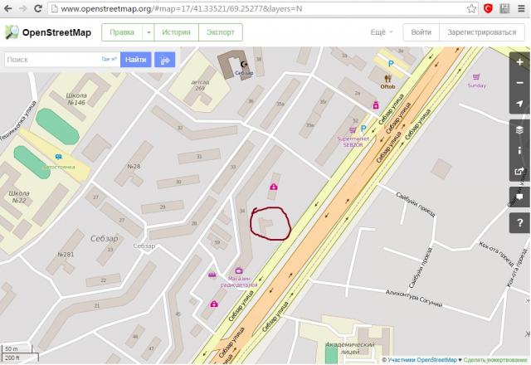The image size is (531, 365).
Task: Zoom in on the map
Action: click(519, 62)
